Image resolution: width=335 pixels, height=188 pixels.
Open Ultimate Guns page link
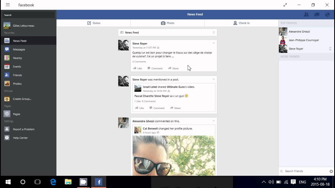[x=176, y=87]
